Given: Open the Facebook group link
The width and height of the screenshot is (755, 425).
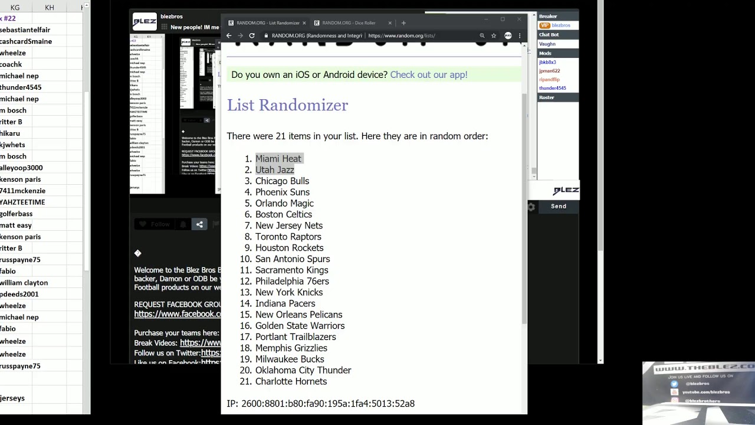Looking at the screenshot, I should tap(178, 314).
